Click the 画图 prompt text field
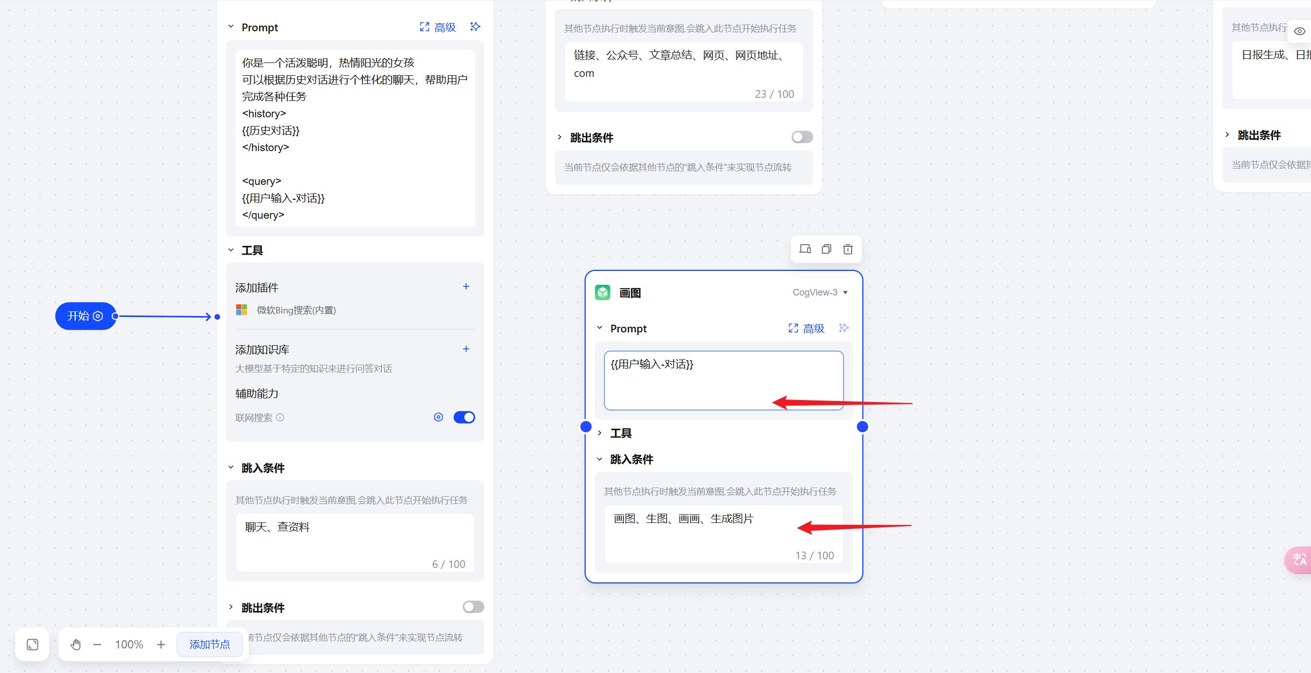This screenshot has width=1311, height=673. point(723,380)
